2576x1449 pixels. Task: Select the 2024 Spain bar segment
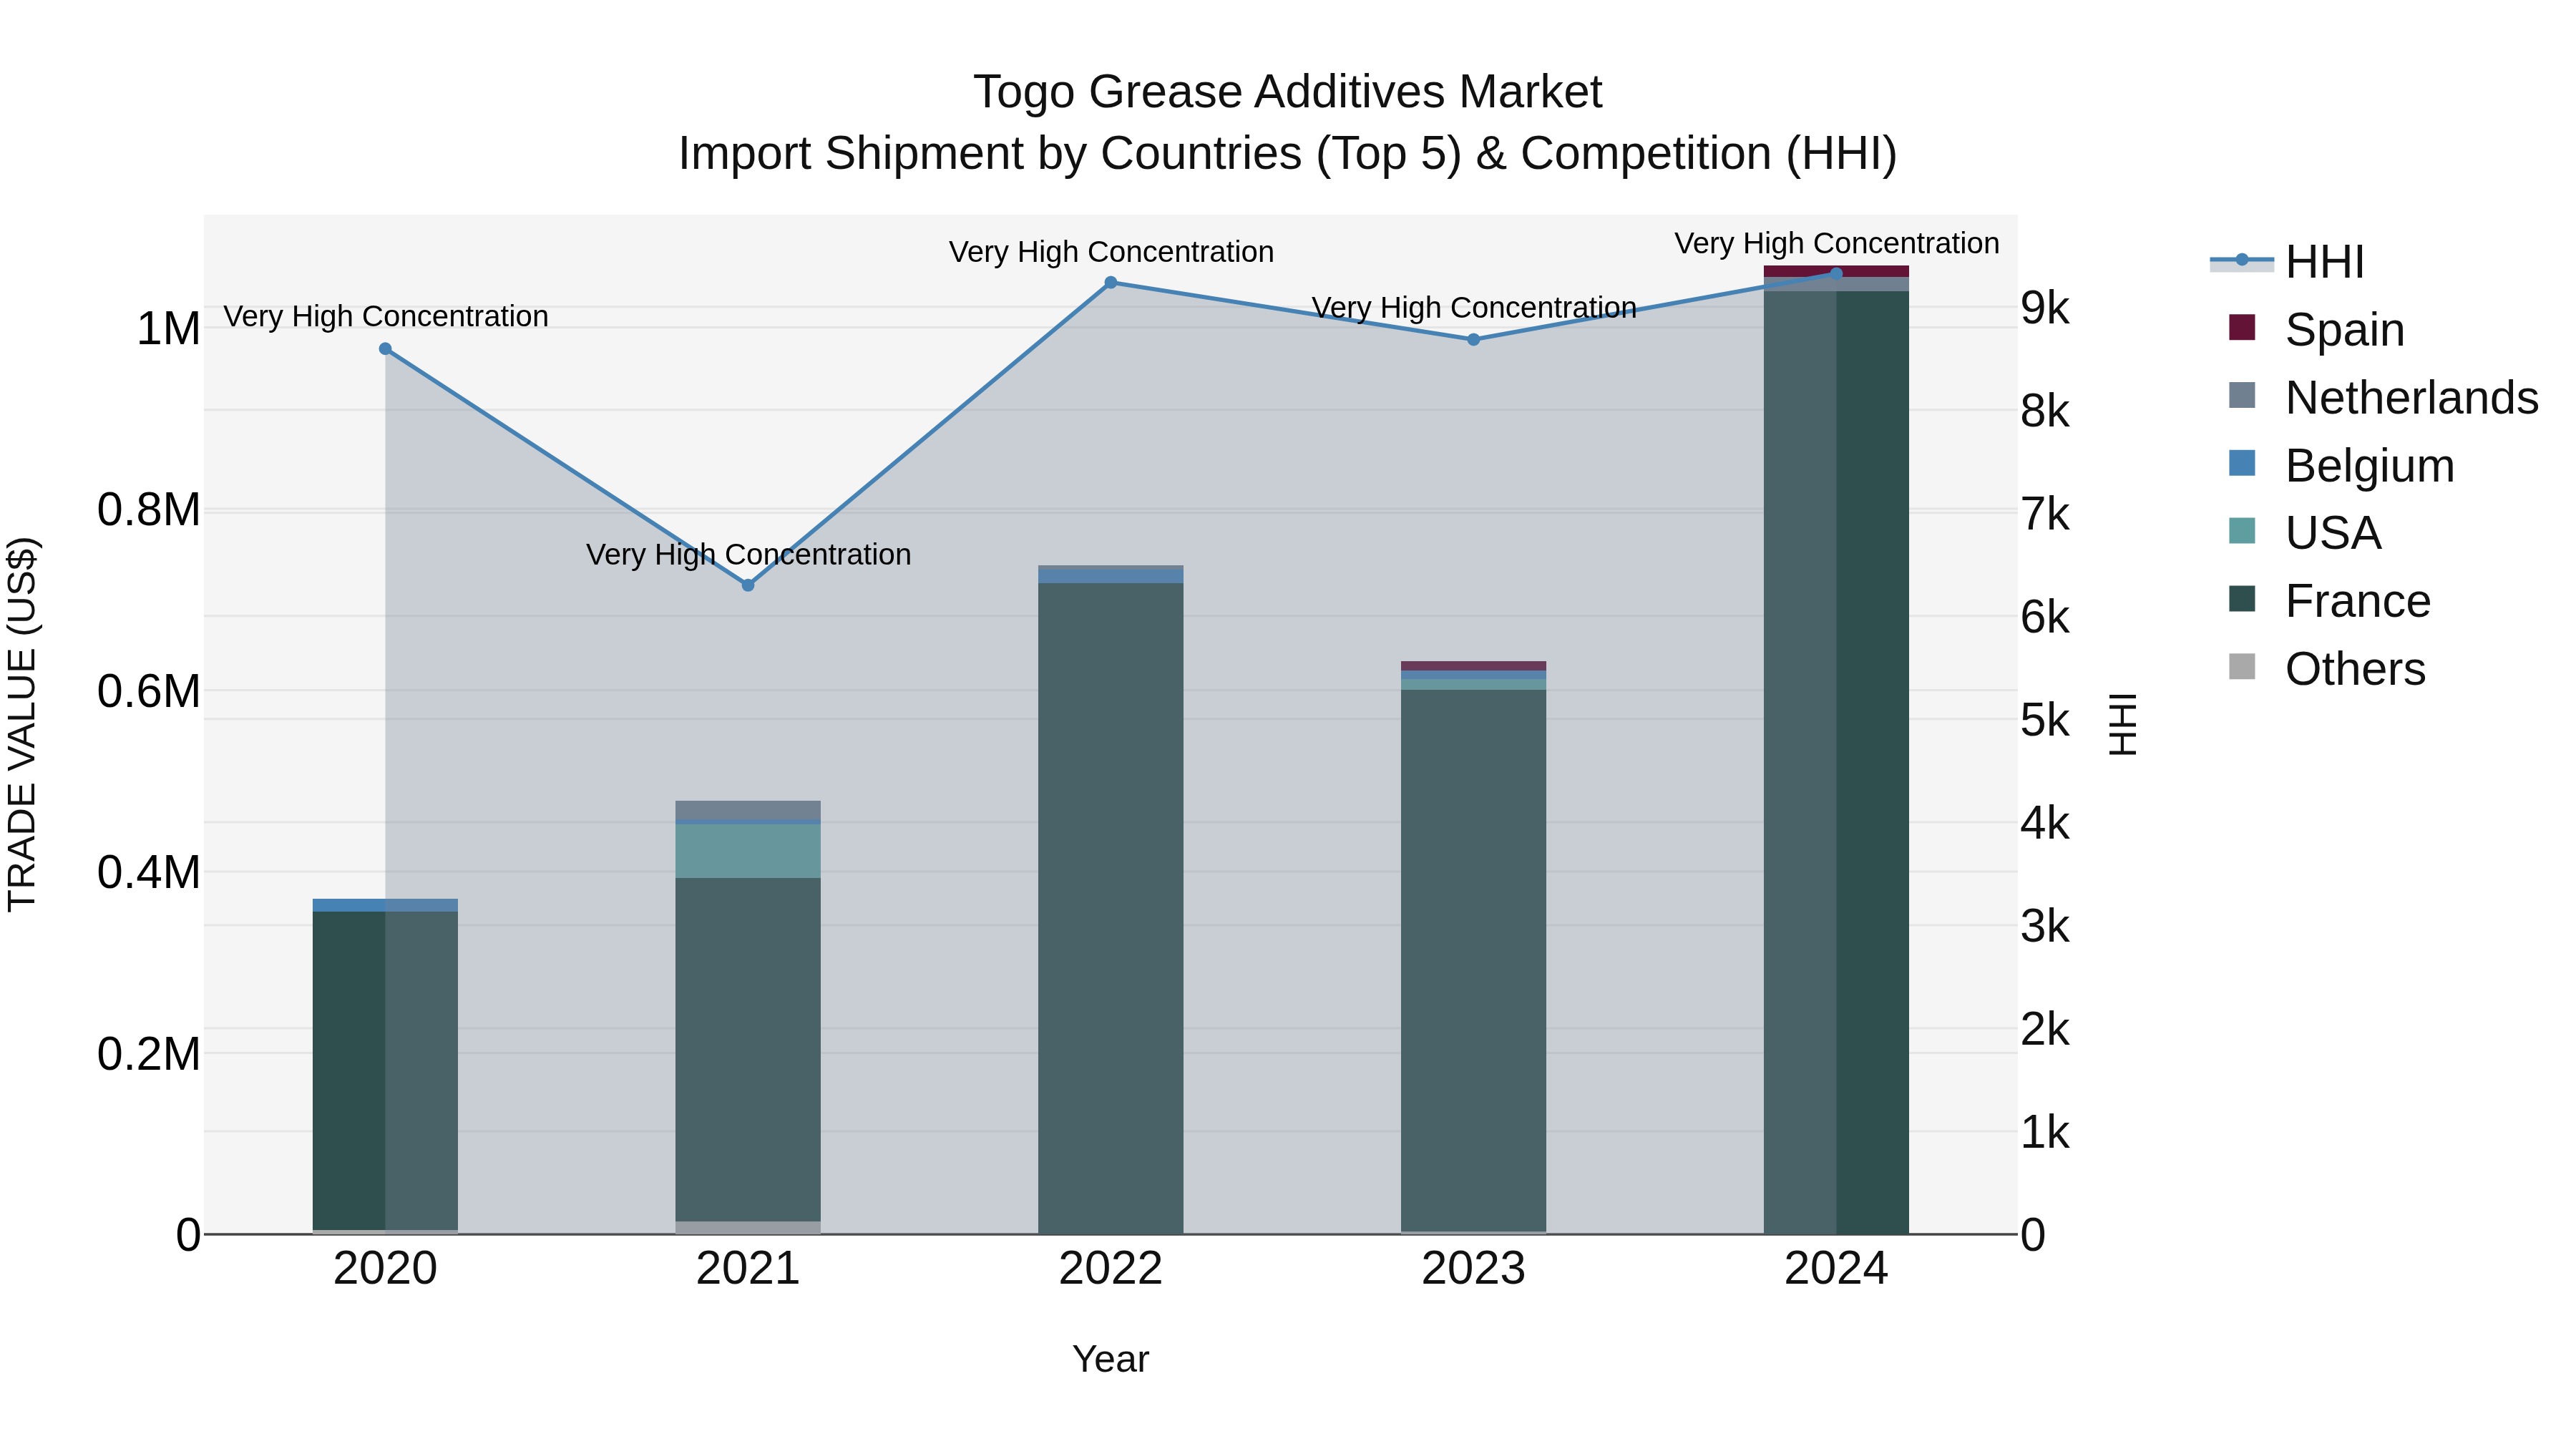(x=1836, y=271)
